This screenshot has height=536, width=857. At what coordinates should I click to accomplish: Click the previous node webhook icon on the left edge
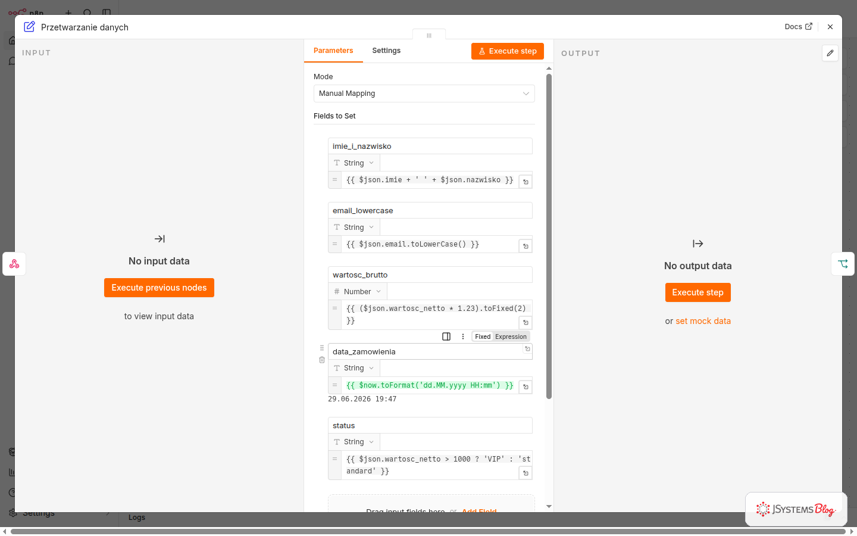[14, 264]
